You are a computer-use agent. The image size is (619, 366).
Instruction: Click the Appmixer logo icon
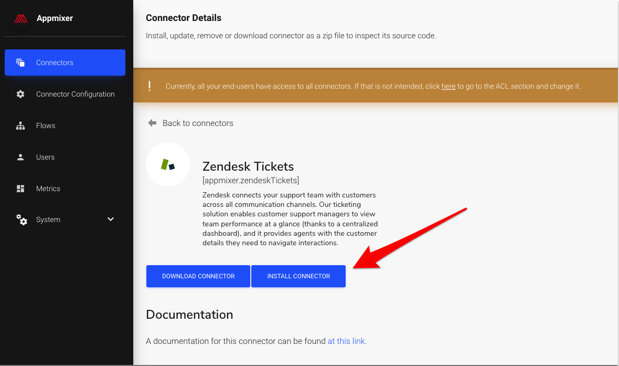(x=21, y=18)
